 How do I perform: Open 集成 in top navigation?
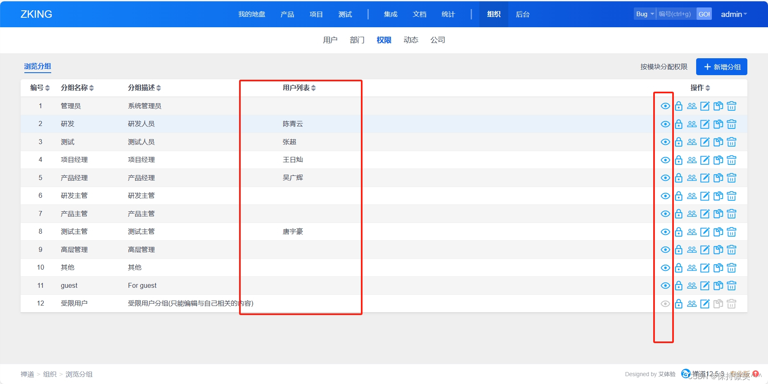click(391, 14)
